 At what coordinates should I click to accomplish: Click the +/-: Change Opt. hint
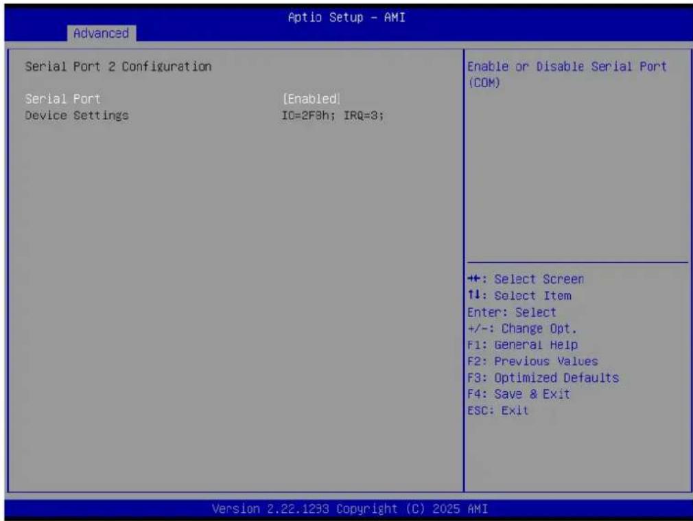(x=522, y=329)
